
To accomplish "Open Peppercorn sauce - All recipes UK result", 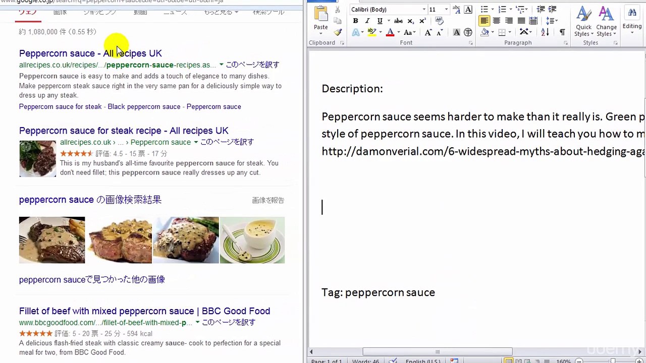I will [90, 53].
